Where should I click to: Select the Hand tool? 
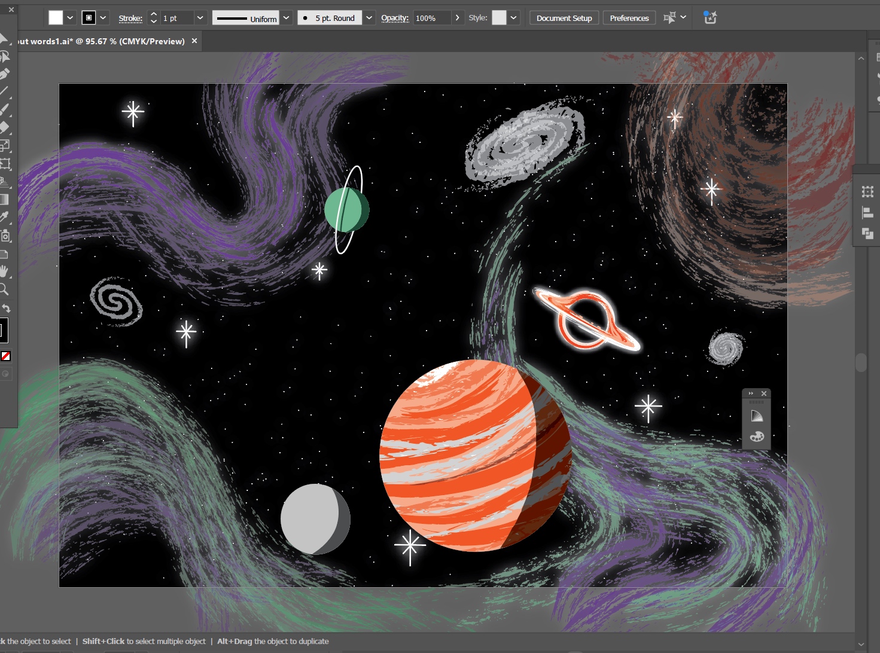click(x=4, y=271)
